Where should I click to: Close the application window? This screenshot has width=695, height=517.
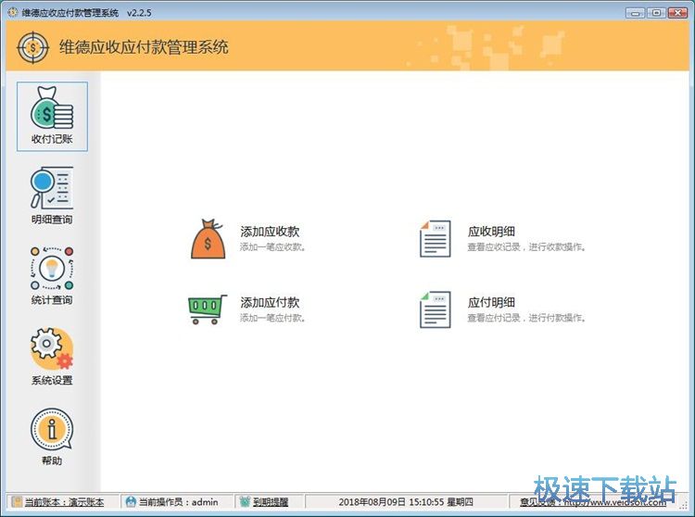pos(677,13)
